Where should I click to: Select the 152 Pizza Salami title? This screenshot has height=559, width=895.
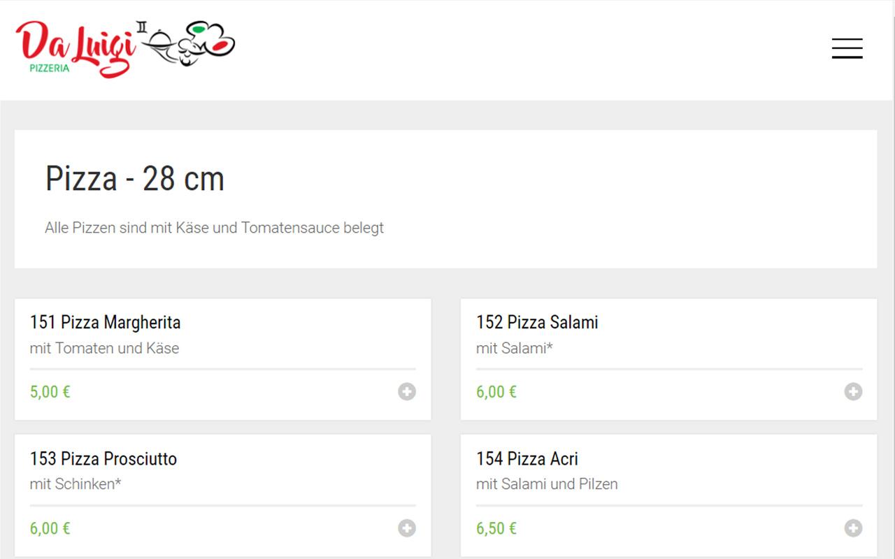pyautogui.click(x=537, y=322)
